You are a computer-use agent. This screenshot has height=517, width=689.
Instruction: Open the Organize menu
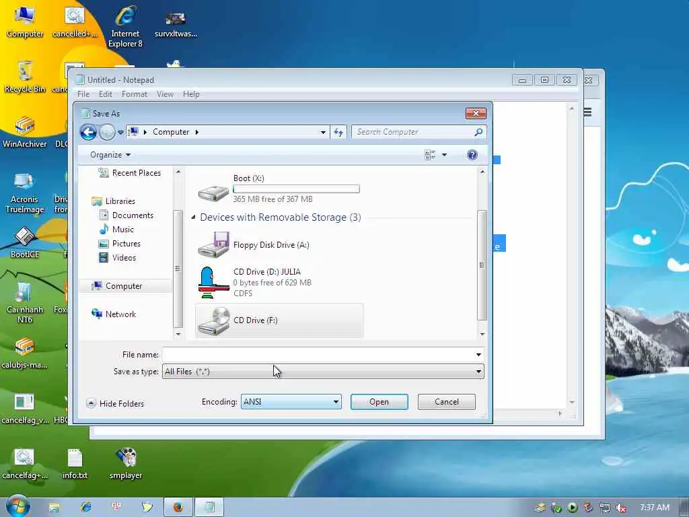coord(110,155)
